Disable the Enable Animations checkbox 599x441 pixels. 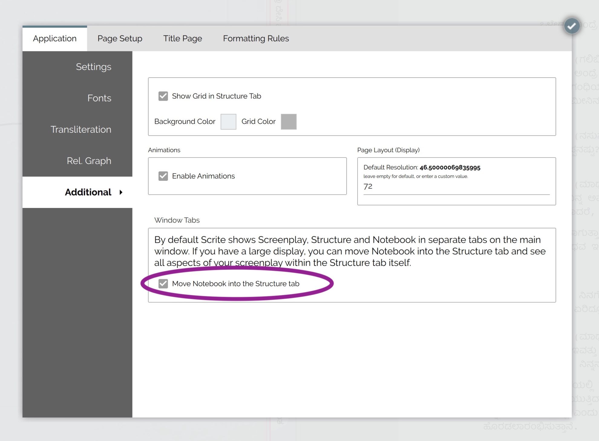[x=163, y=176]
